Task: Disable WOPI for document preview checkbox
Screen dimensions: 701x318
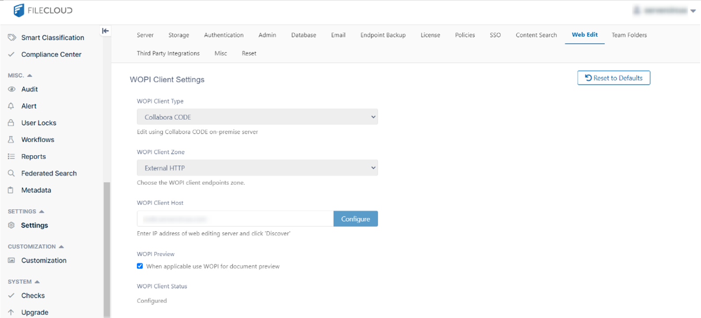Action: point(140,266)
